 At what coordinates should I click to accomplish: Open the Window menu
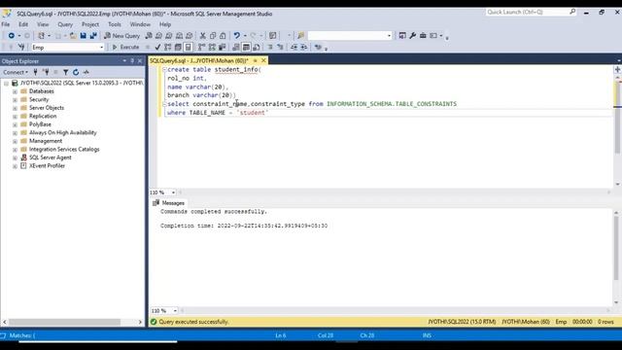(x=140, y=24)
